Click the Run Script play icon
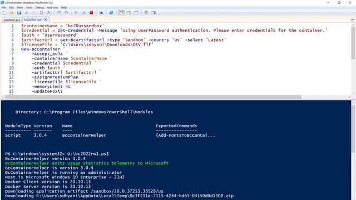This screenshot has height=200, width=356. (76, 13)
